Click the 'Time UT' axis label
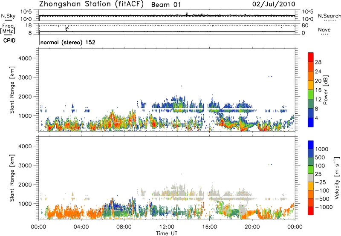The height and width of the screenshot is (236, 341). coord(167,233)
